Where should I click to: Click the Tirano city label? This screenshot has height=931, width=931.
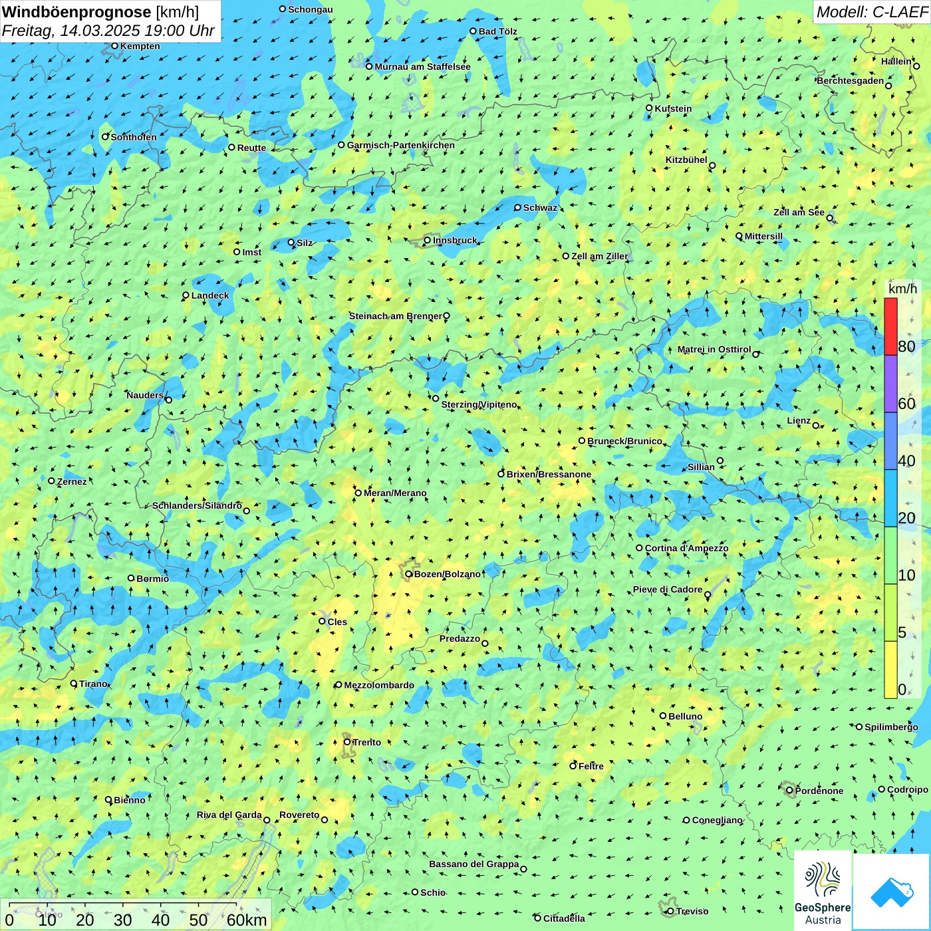coord(93,684)
